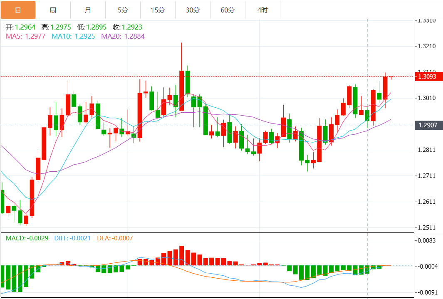443x299 pixels.
Task: Open the 15分 timeframe tab
Action: pos(158,10)
